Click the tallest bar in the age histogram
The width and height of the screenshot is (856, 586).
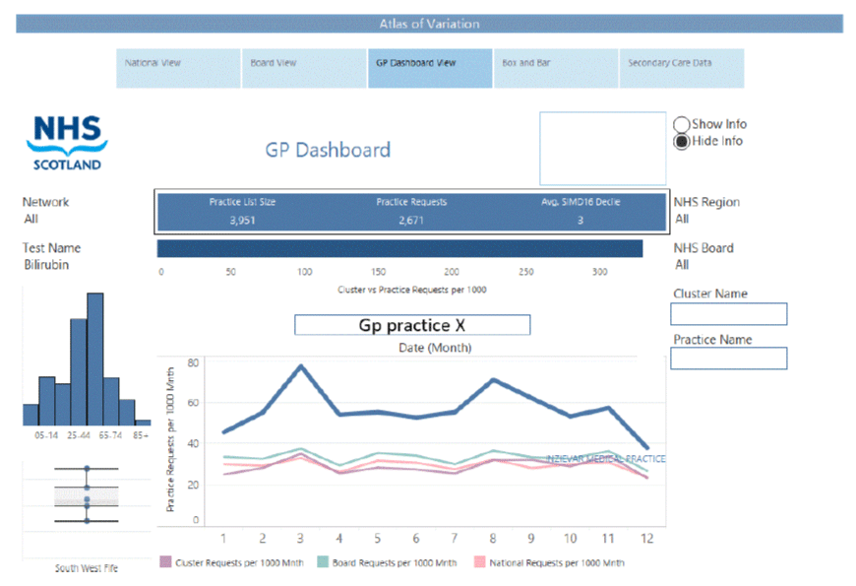pyautogui.click(x=95, y=359)
